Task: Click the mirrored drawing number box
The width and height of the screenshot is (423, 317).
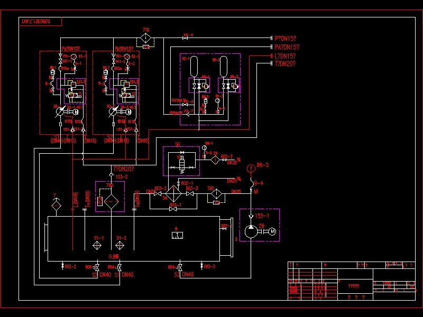Action: [x=40, y=21]
